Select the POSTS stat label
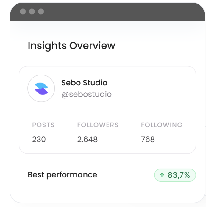 (x=43, y=125)
